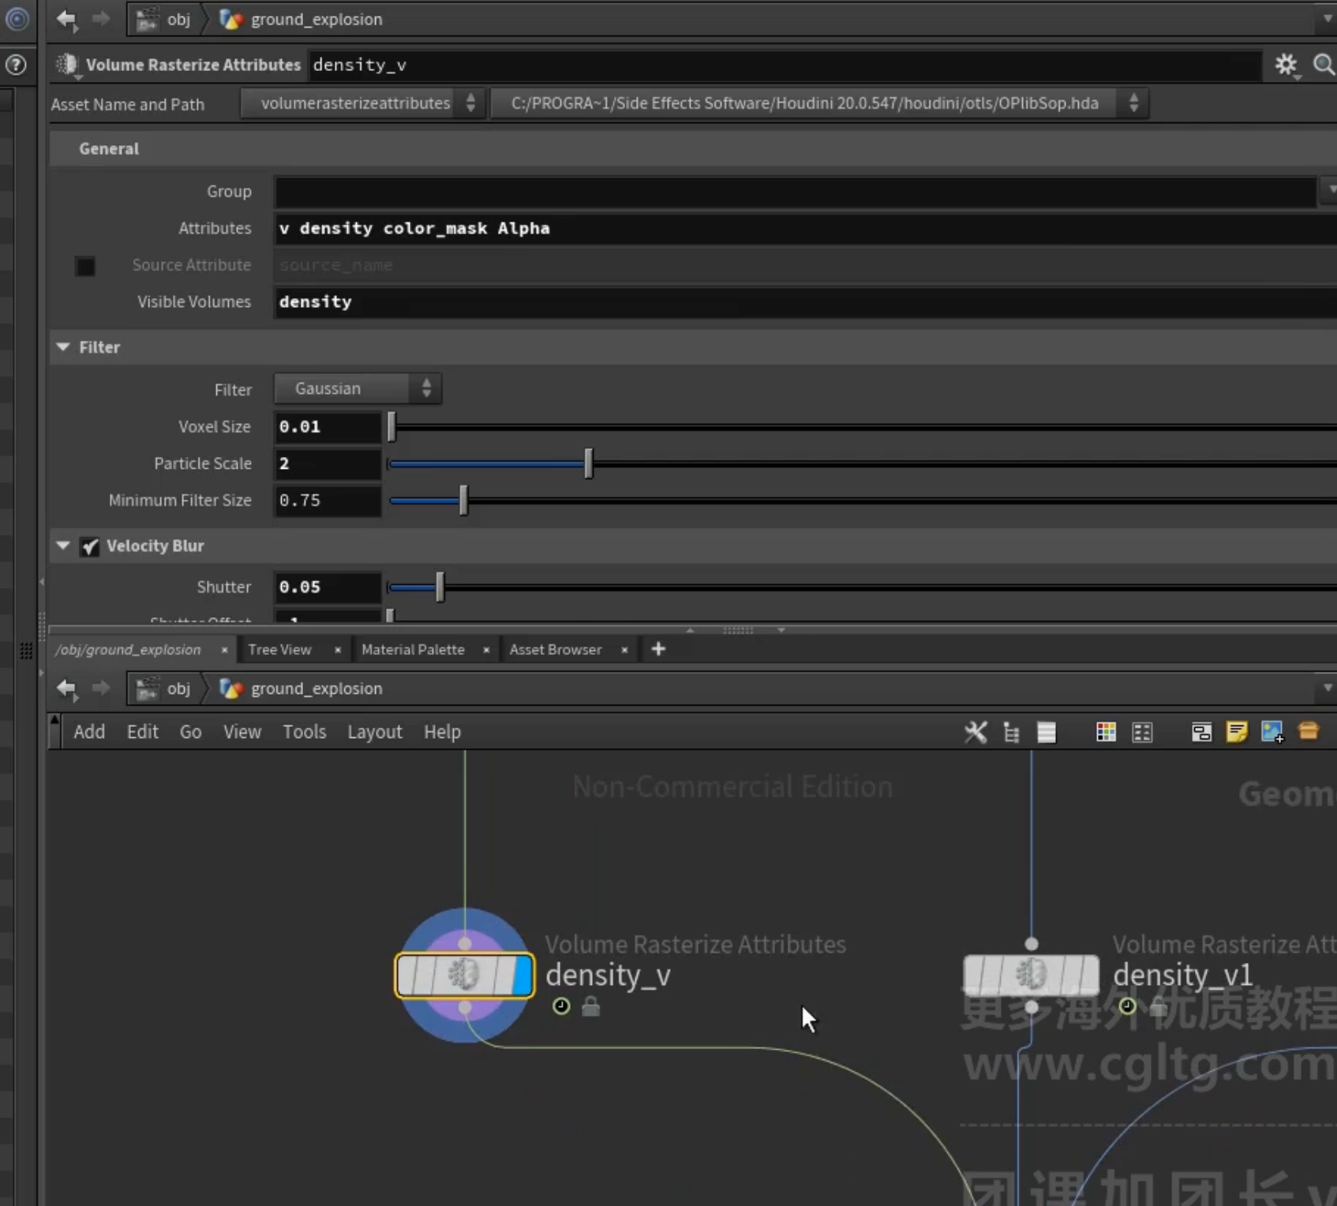Collapse the Filter section
1337x1206 pixels.
63,347
